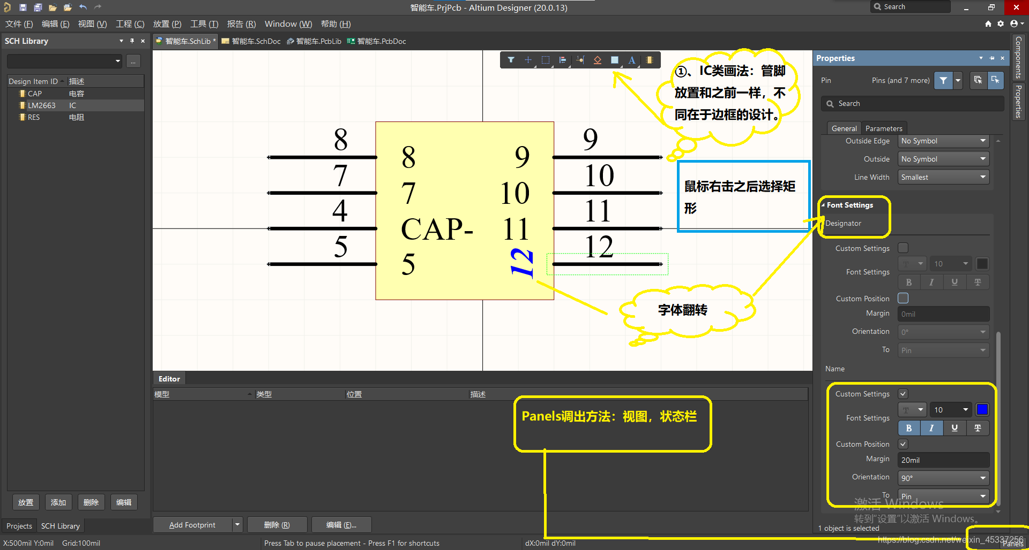Open the 放置 (P) menu
Viewport: 1029px width, 550px height.
[x=167, y=24]
